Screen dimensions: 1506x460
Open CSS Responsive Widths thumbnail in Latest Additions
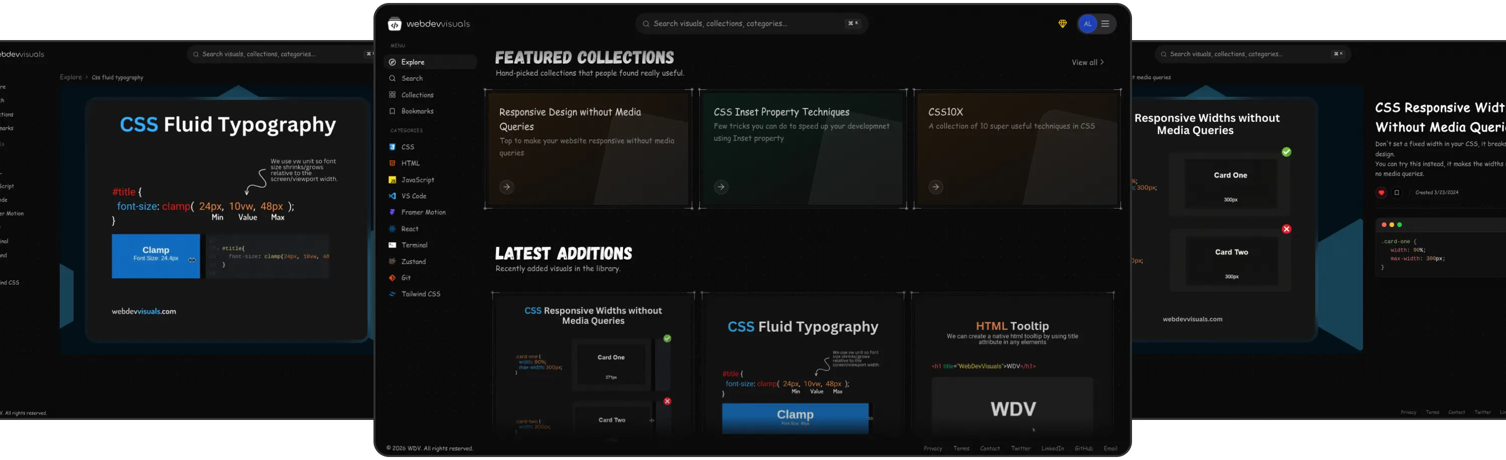pos(593,365)
